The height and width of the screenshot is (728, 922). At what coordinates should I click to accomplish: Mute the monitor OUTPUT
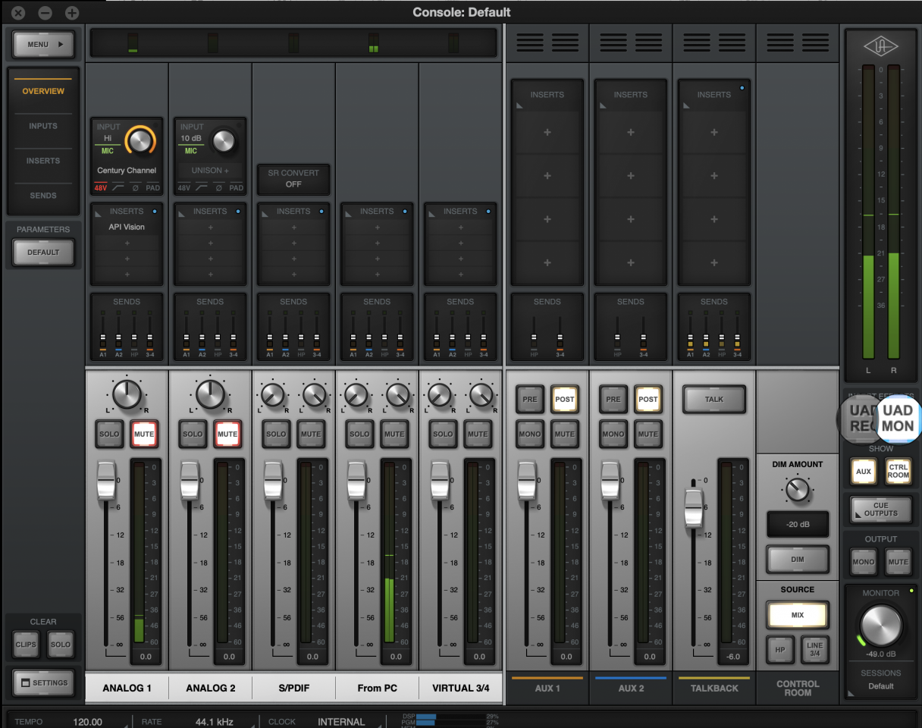tap(898, 562)
